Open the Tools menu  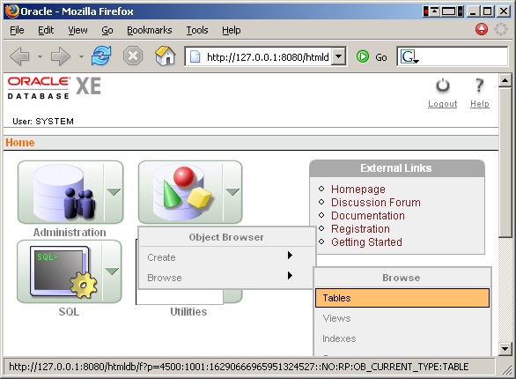pos(197,30)
